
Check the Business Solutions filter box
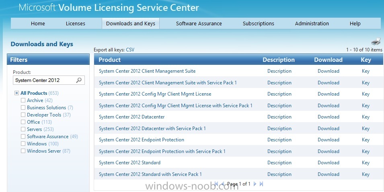[23, 107]
